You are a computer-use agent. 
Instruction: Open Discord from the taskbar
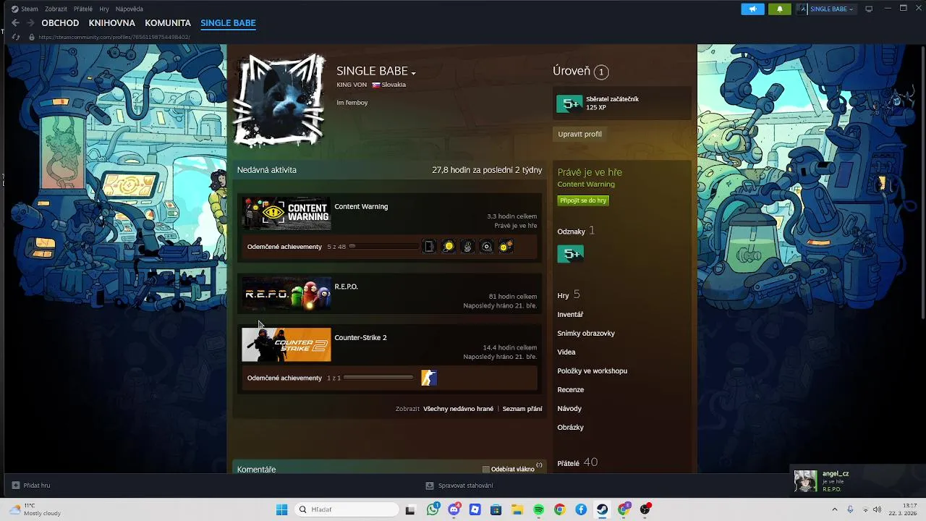(x=454, y=509)
